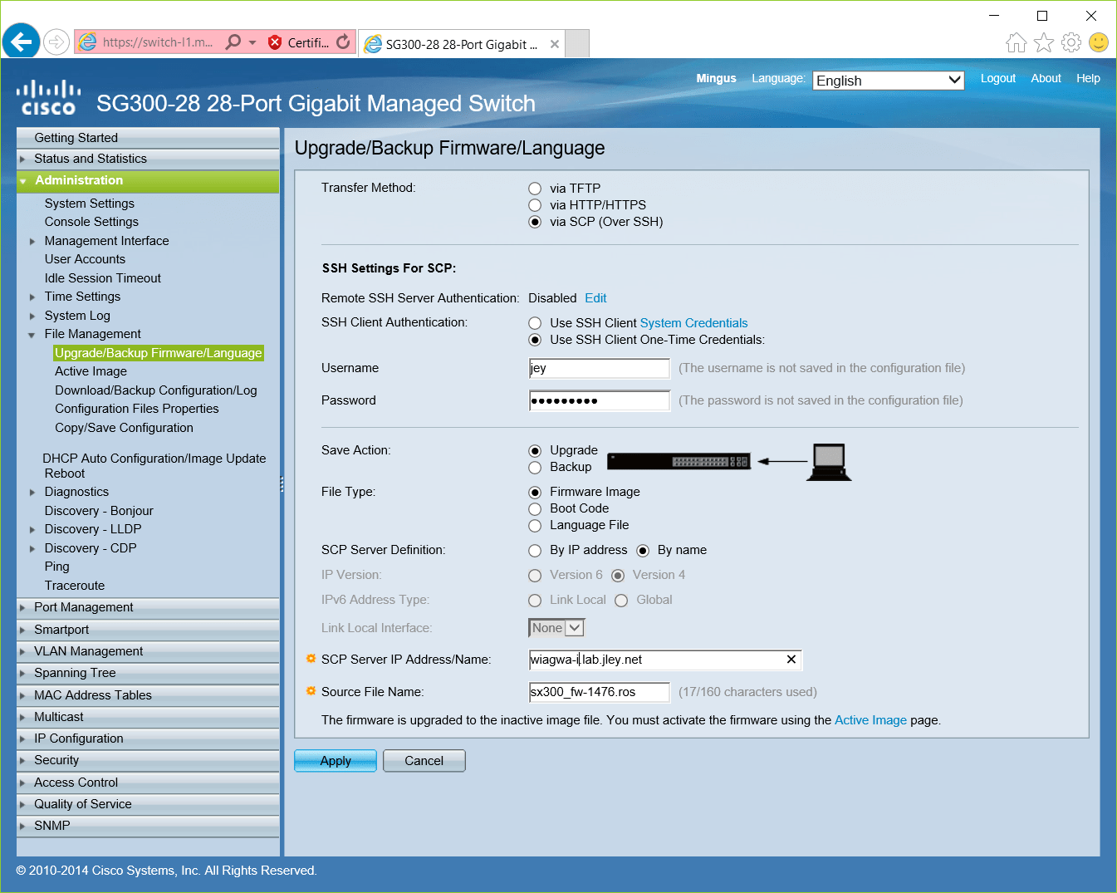Open VLAN Management menu section
Viewport: 1117px width, 893px height.
pyautogui.click(x=148, y=651)
